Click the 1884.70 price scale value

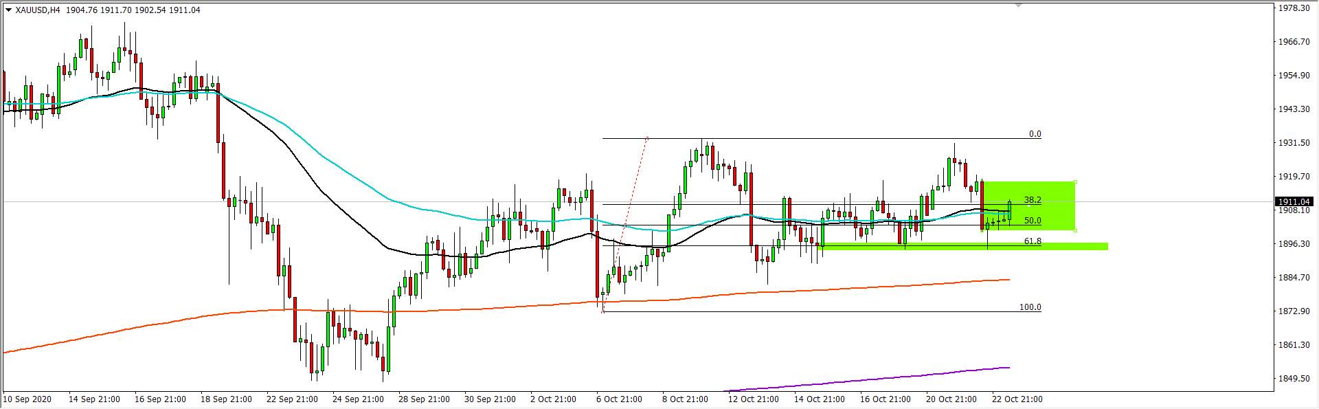[x=1294, y=278]
